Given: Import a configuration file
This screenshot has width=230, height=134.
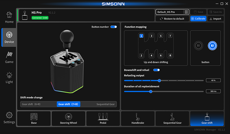Looking at the screenshot, I should 216,19.
